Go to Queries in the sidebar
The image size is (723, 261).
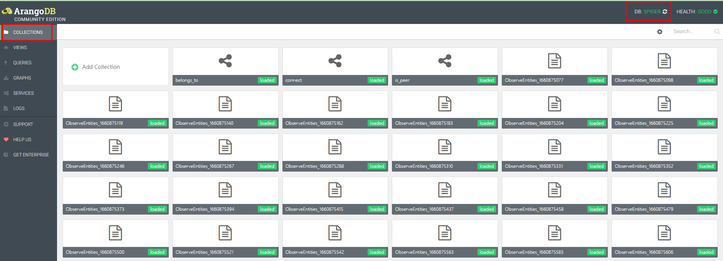pyautogui.click(x=22, y=63)
